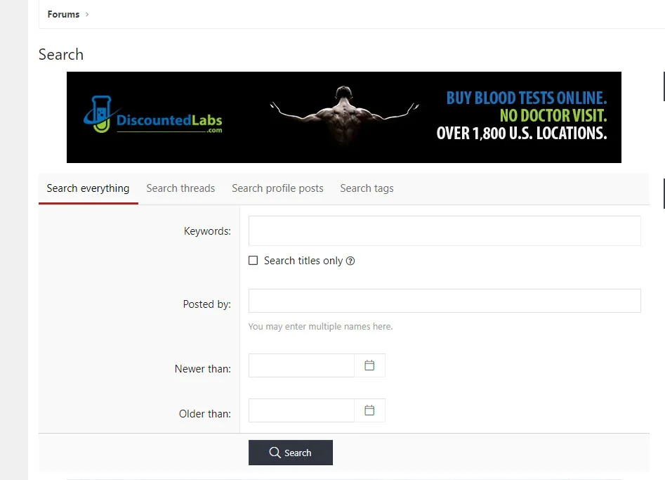The width and height of the screenshot is (665, 480).
Task: Enable the Search titles only checkbox
Action: (x=254, y=261)
